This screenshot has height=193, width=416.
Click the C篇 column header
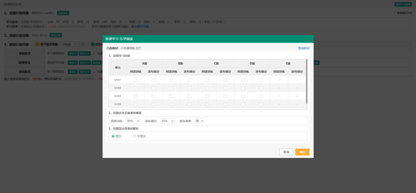(216, 63)
